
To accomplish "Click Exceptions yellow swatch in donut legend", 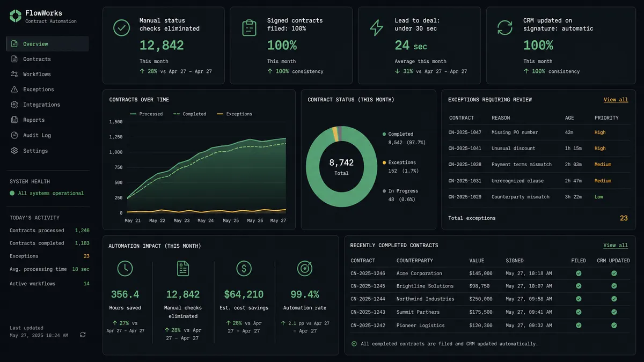I will pos(384,162).
